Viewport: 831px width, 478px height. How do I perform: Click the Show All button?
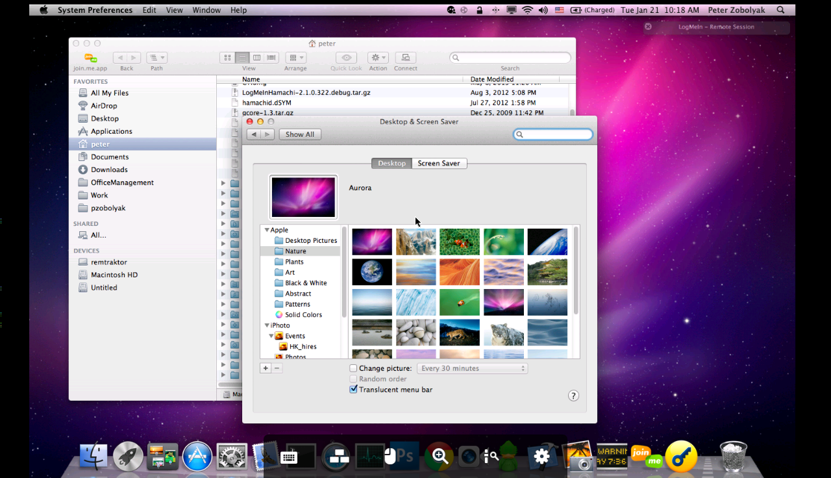pyautogui.click(x=300, y=134)
